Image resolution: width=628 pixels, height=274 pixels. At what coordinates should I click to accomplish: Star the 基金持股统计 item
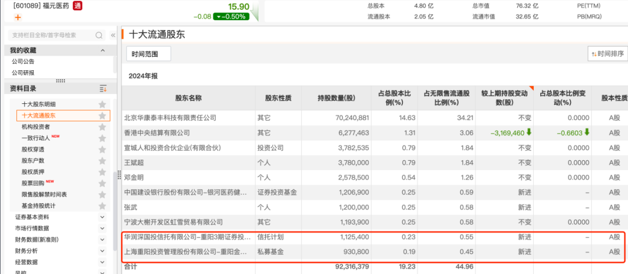102,205
